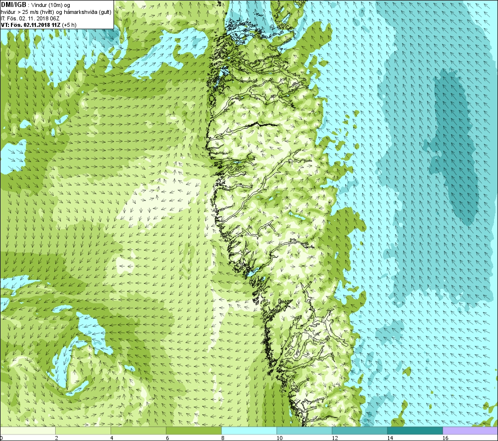Click the '2' label on the wind scale
The height and width of the screenshot is (441, 498).
pyautogui.click(x=57, y=438)
